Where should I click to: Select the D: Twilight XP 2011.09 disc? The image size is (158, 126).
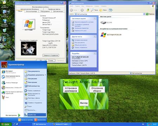111,35
